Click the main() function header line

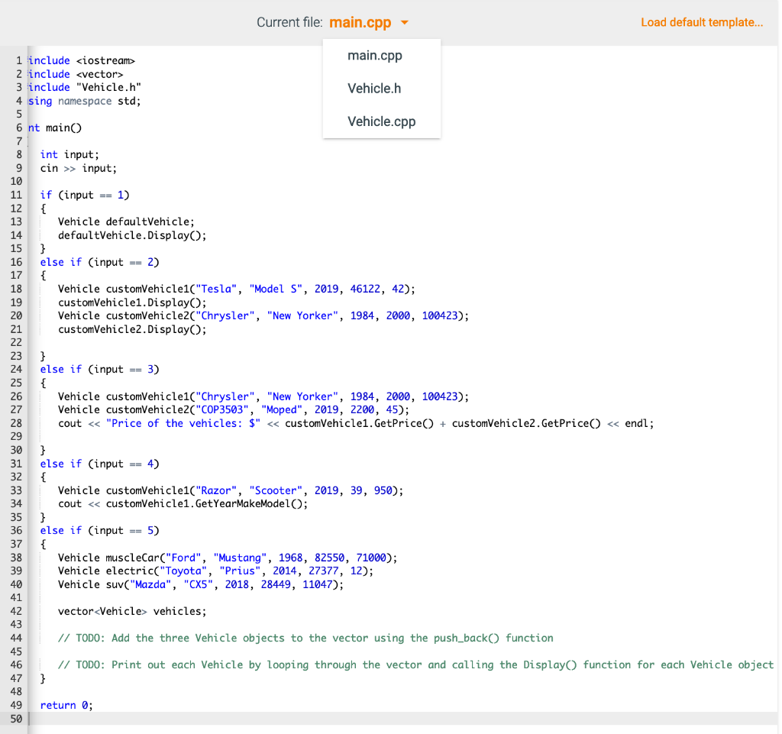(x=55, y=128)
